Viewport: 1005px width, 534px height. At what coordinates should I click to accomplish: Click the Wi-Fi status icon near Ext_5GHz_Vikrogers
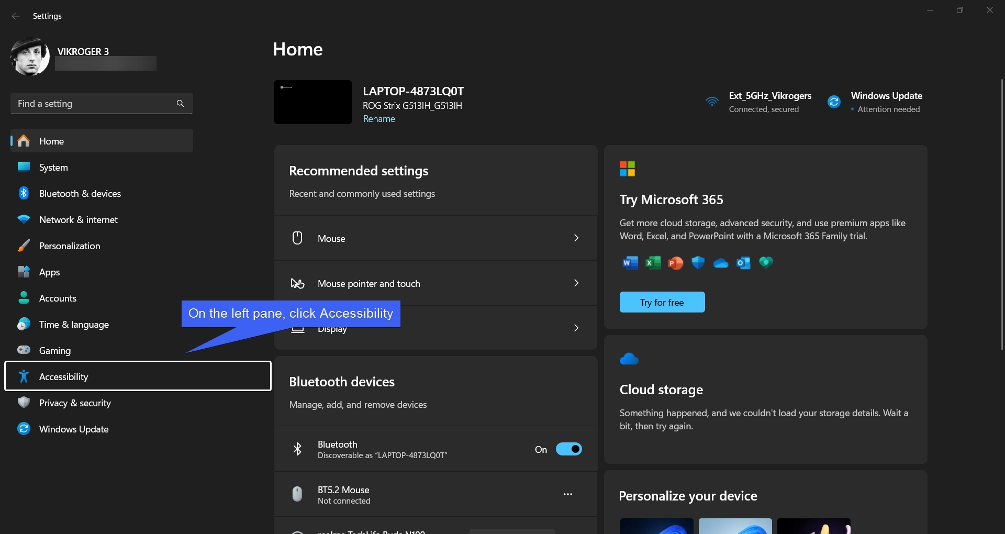click(x=712, y=102)
